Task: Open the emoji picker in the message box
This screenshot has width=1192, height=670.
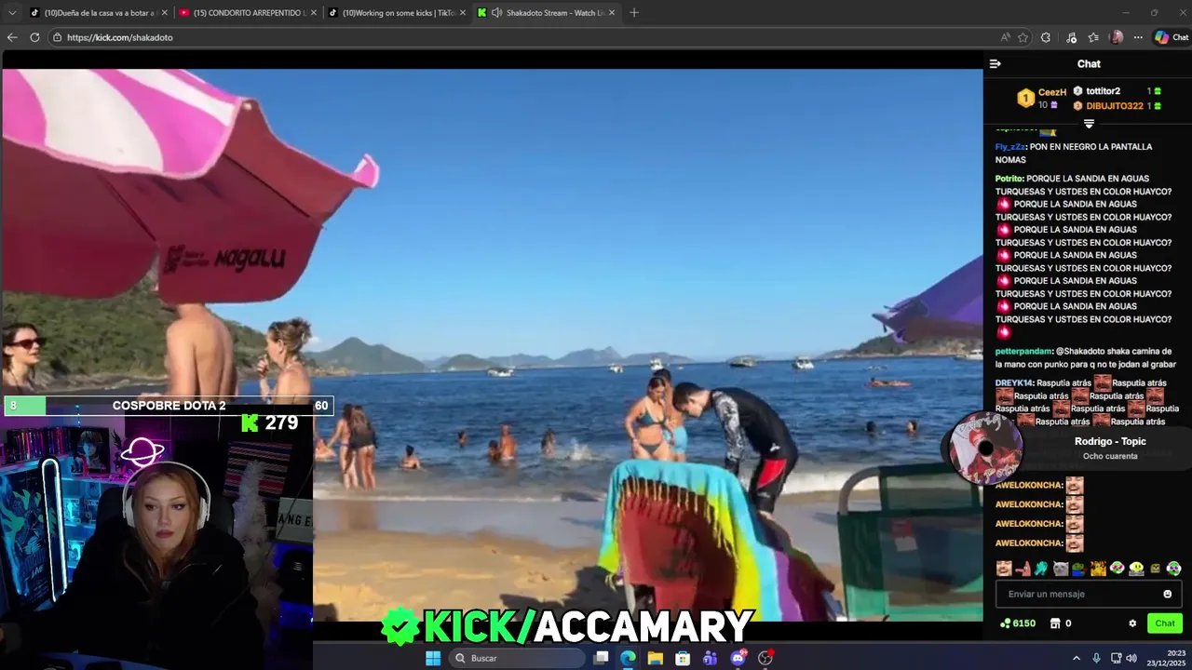Action: (x=1167, y=594)
